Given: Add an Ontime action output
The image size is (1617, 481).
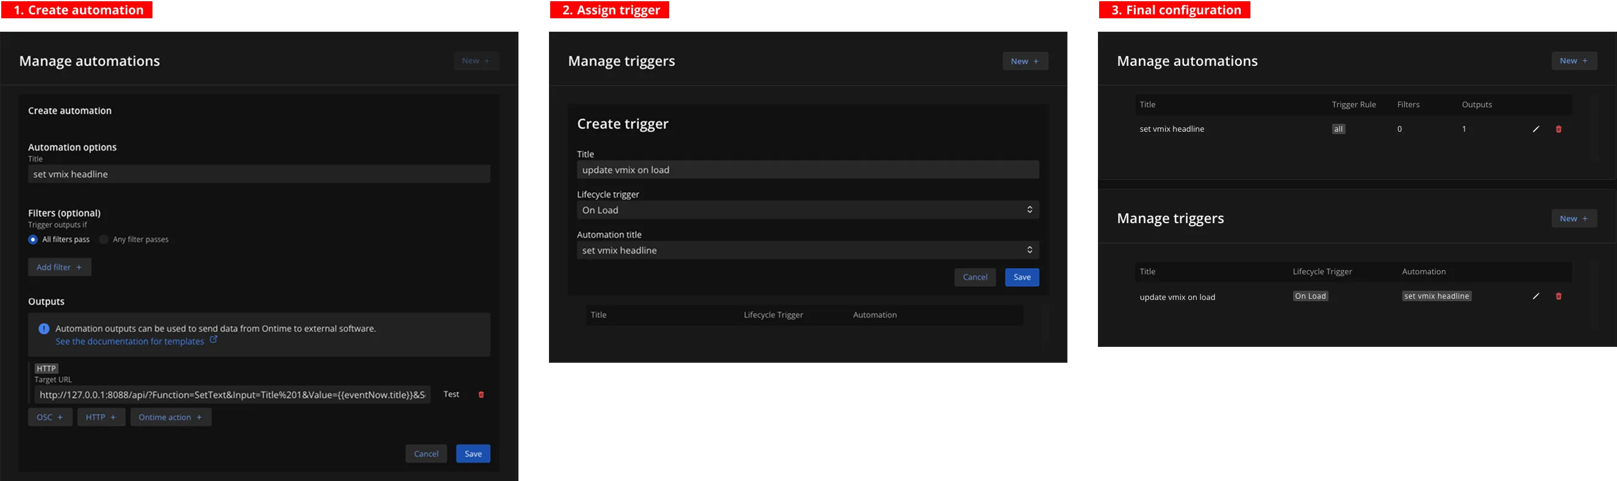Looking at the screenshot, I should [x=171, y=417].
